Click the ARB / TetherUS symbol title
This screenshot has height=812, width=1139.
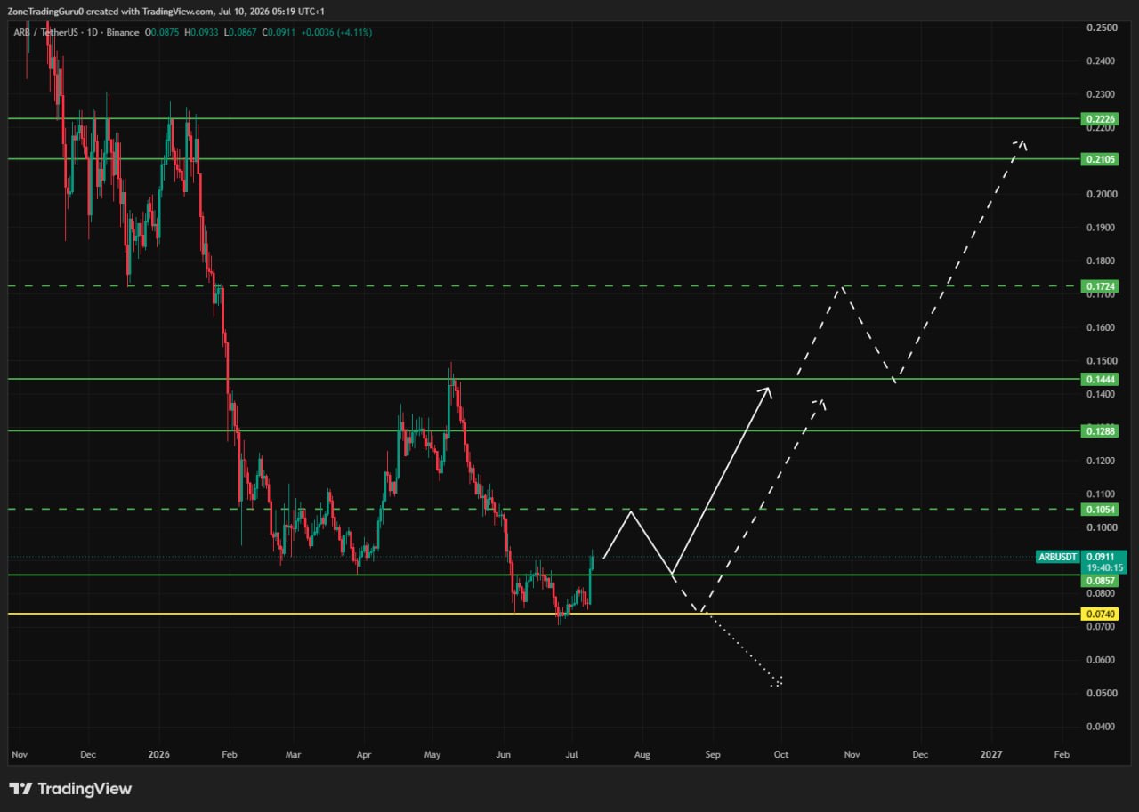point(44,33)
